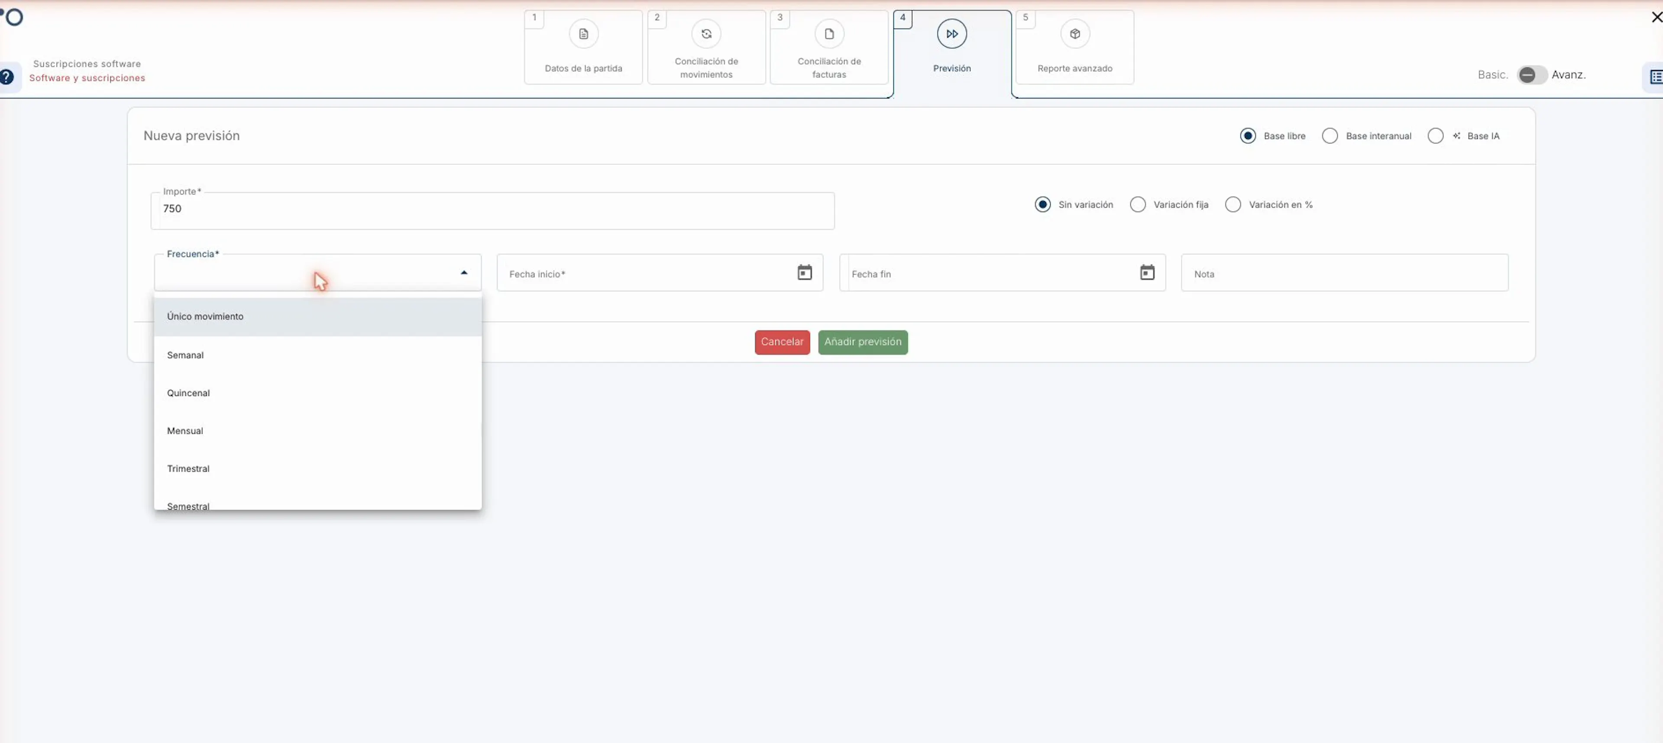The width and height of the screenshot is (1663, 743).
Task: Go to step 1 Datos de la partida
Action: coord(583,48)
